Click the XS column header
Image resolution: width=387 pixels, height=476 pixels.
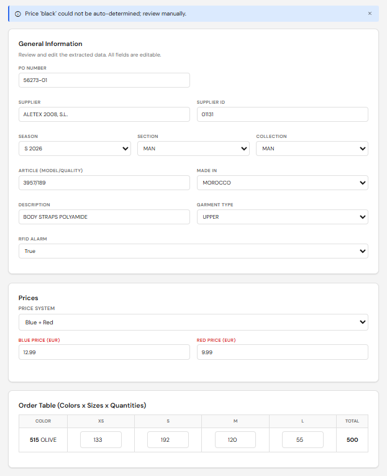[x=101, y=421]
